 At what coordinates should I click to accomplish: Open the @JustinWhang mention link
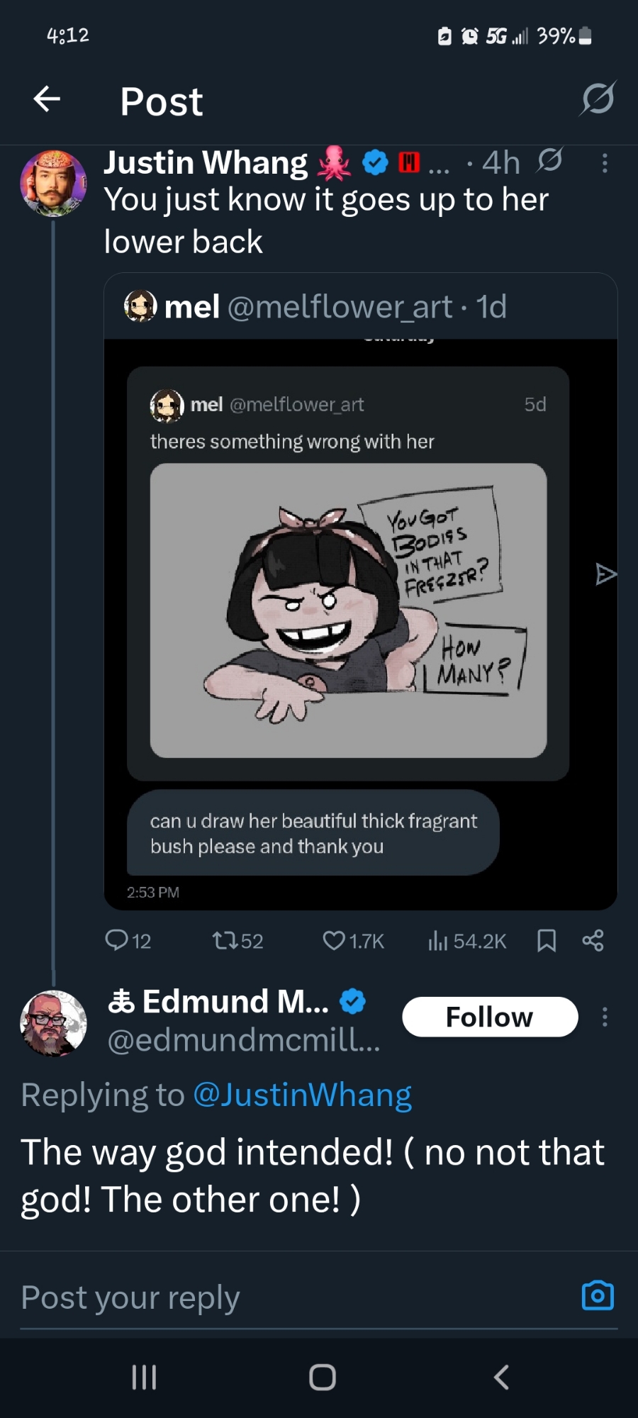click(x=302, y=1095)
